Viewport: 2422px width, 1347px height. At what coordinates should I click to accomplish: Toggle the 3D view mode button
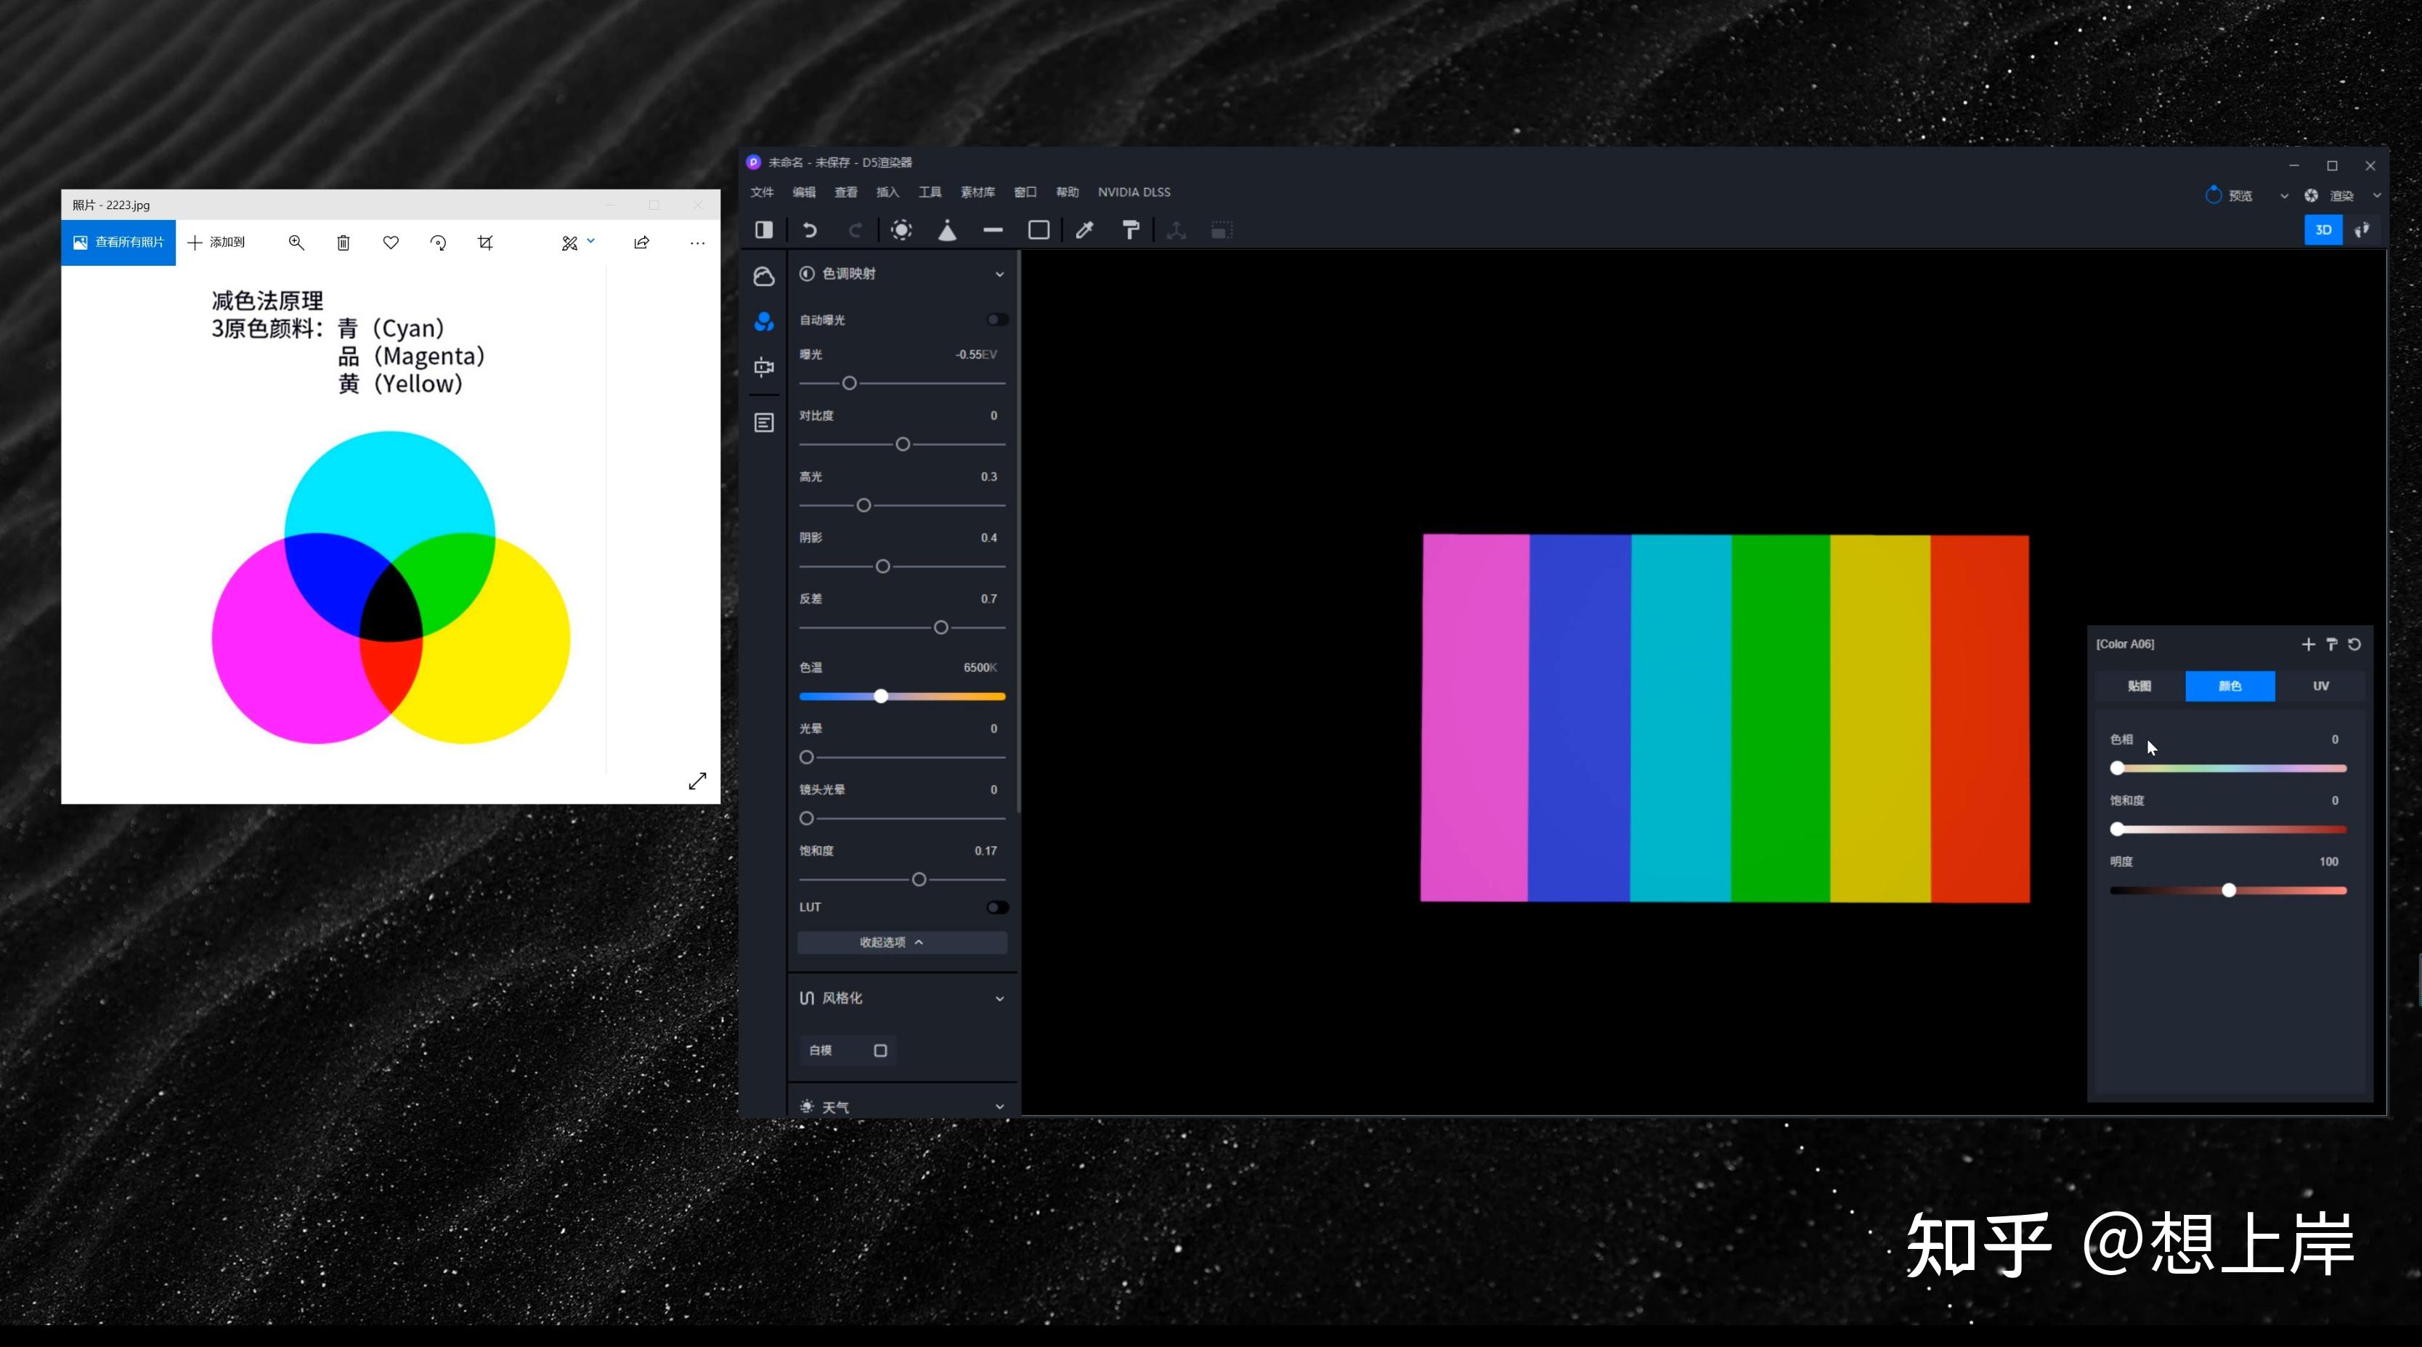[x=2323, y=229]
